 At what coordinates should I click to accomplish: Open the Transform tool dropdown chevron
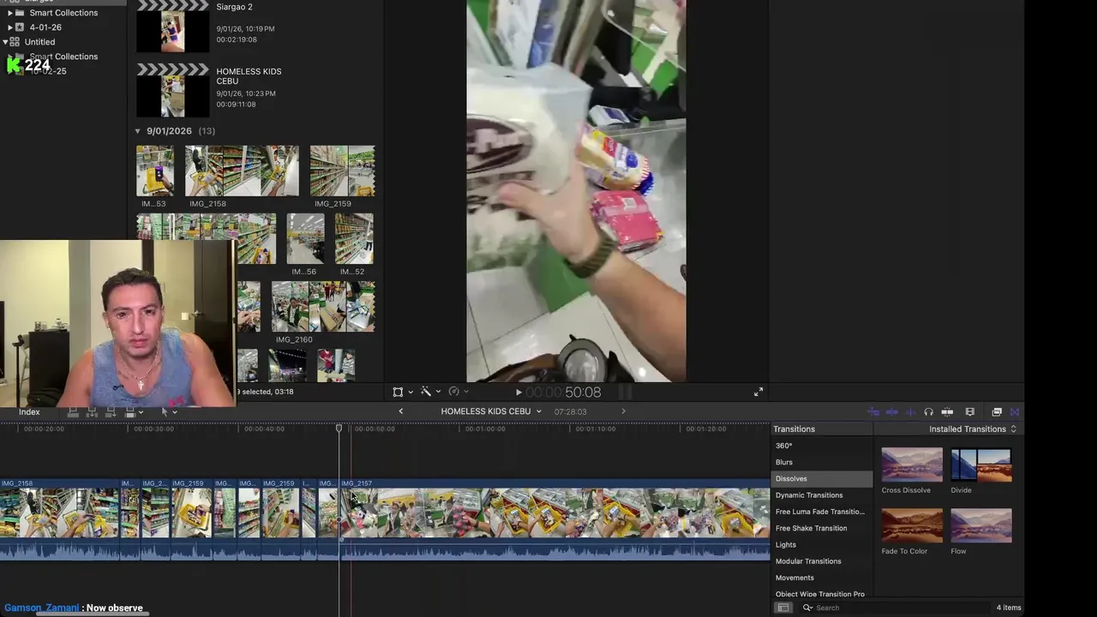pos(411,392)
